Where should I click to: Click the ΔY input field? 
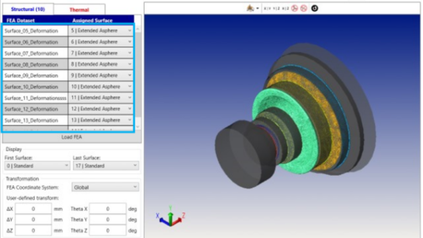(33, 219)
